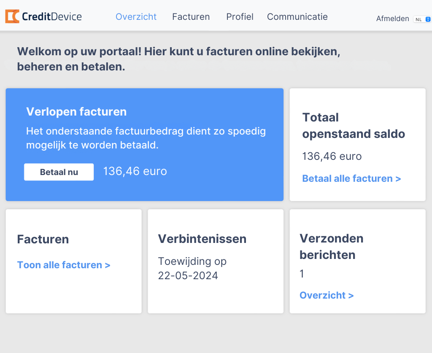
Task: Select the Overzicht navigation item
Action: (x=136, y=17)
